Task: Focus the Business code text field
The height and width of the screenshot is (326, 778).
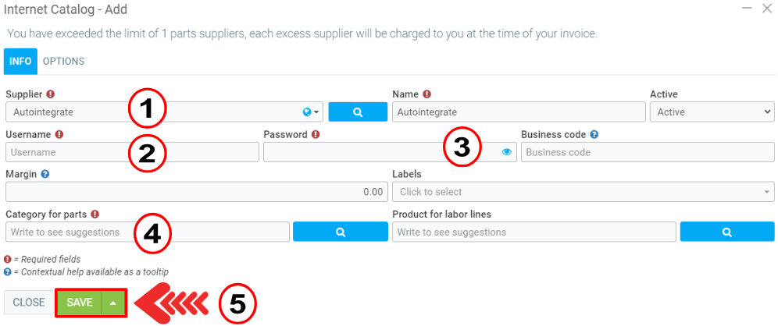Action: pos(647,152)
